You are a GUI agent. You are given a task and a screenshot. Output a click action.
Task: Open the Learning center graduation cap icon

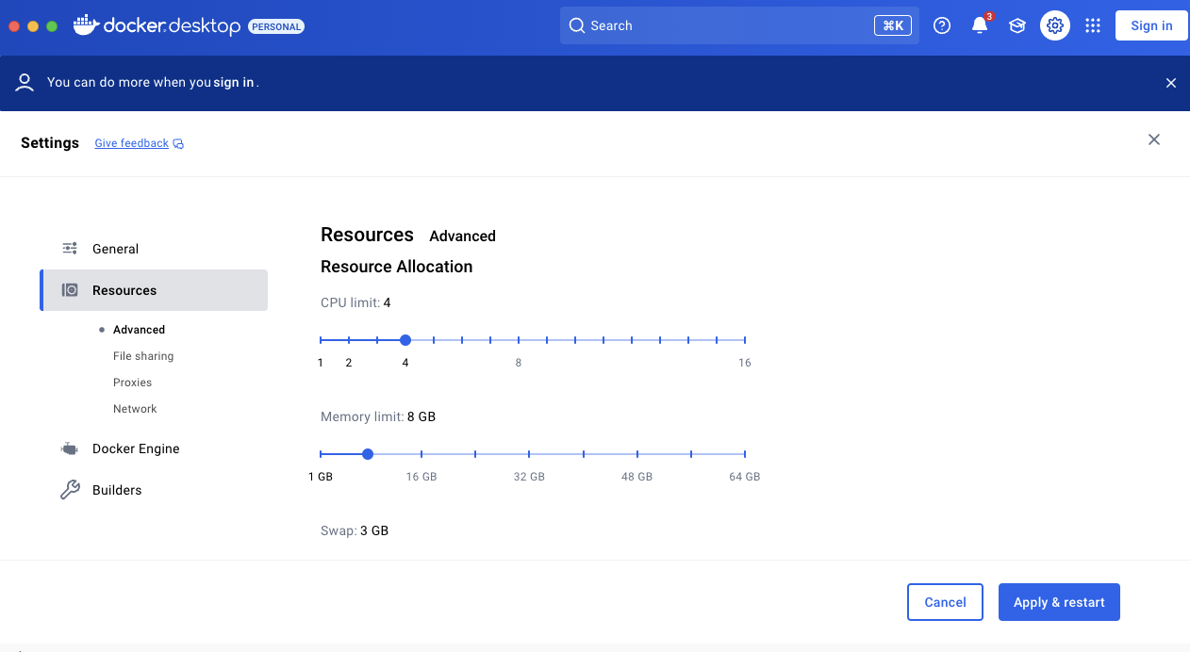point(1016,26)
